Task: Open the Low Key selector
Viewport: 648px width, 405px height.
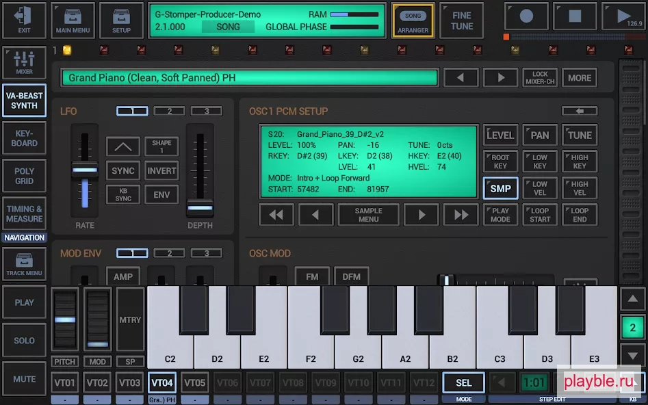Action: click(540, 161)
